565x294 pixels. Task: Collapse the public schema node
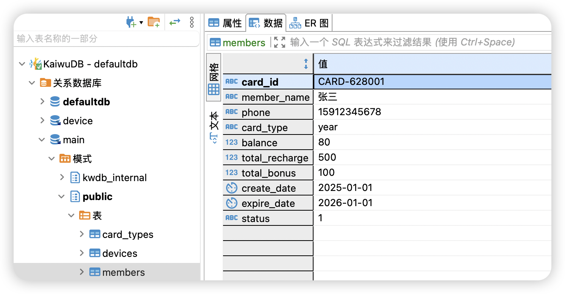[62, 196]
